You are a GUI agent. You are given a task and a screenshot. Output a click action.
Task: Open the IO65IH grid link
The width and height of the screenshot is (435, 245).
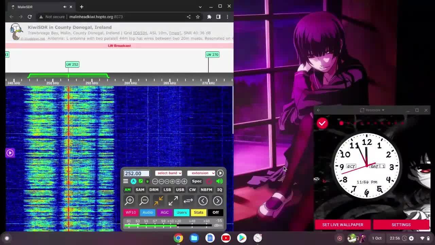click(140, 33)
